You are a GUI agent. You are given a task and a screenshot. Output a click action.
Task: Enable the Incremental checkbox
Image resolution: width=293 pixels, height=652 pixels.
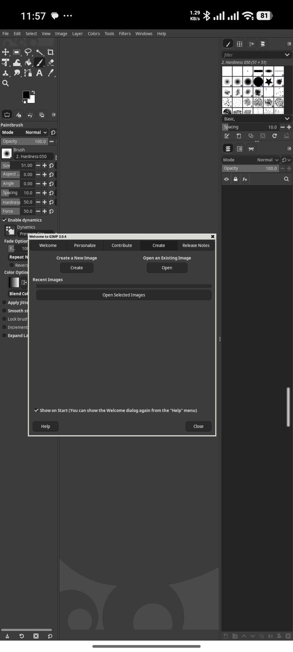[4, 327]
